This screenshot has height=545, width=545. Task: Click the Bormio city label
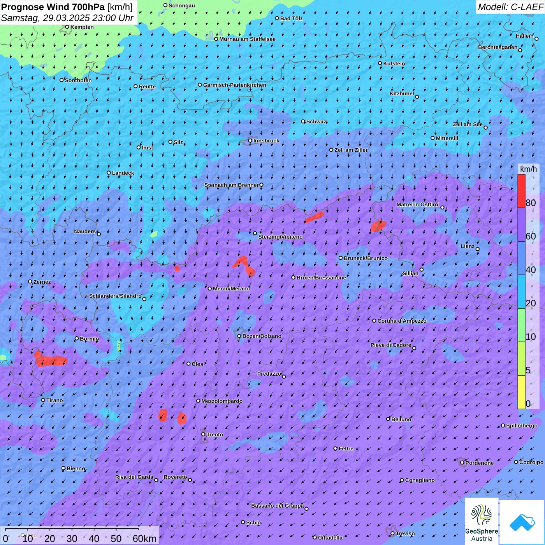point(89,339)
